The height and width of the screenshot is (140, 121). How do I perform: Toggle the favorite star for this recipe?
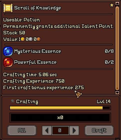click(112, 5)
